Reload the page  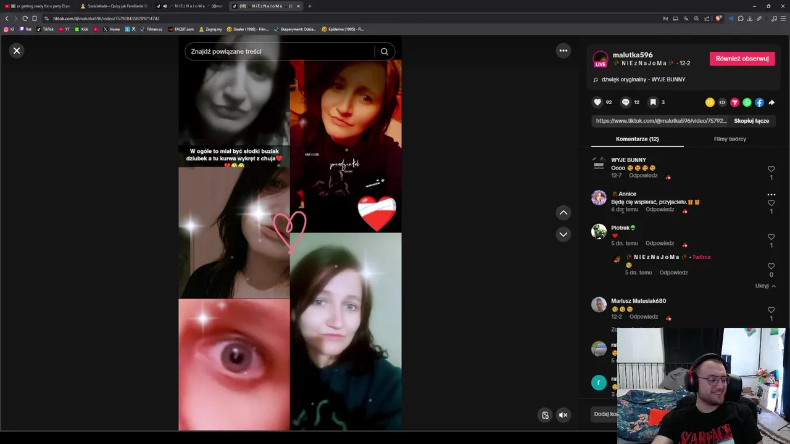pos(25,18)
